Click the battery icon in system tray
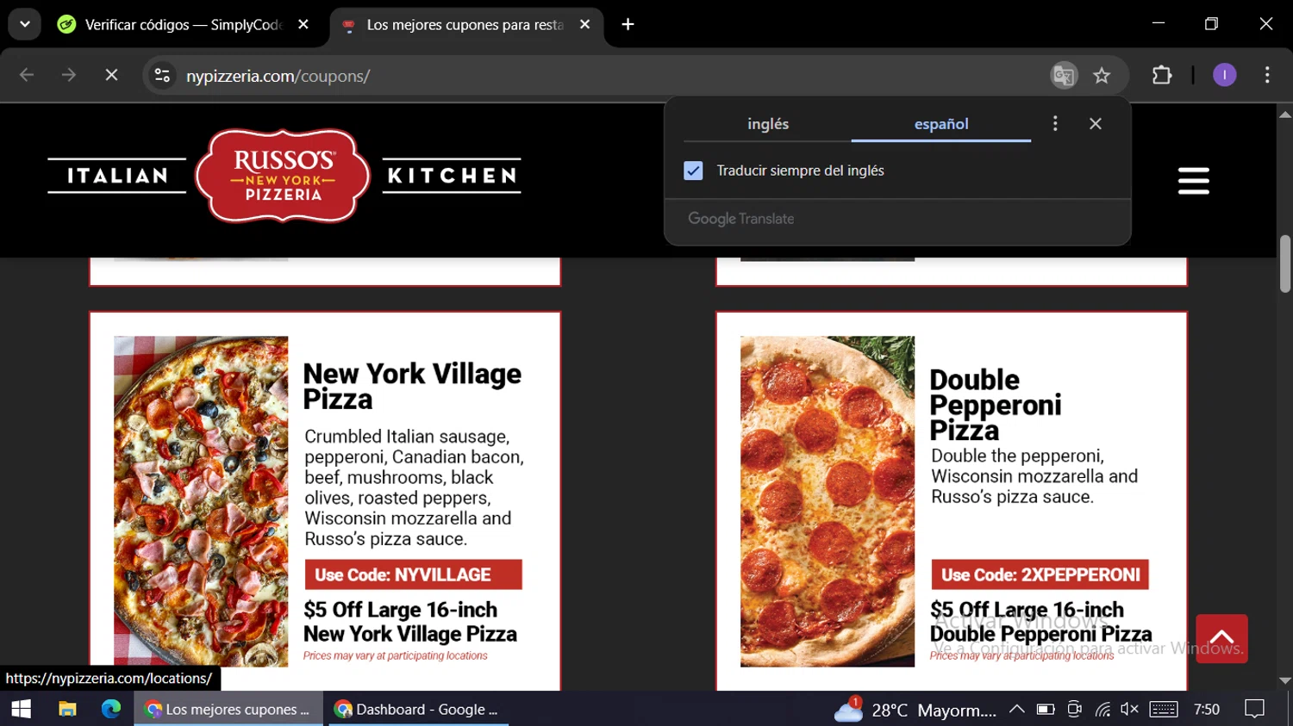The height and width of the screenshot is (726, 1293). [x=1046, y=709]
